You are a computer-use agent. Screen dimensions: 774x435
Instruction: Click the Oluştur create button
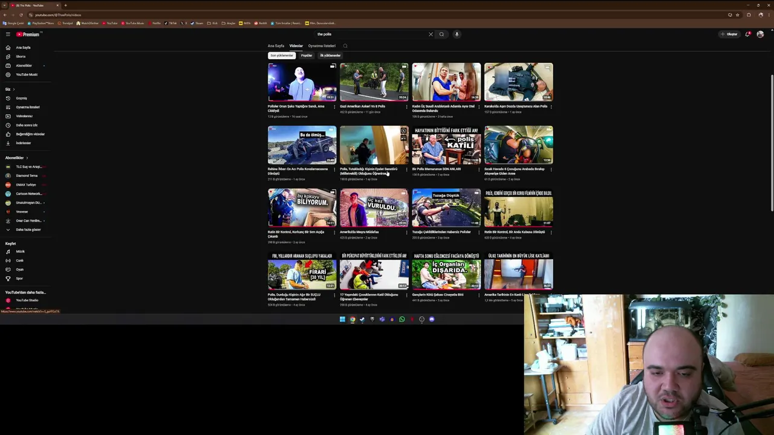(x=729, y=34)
